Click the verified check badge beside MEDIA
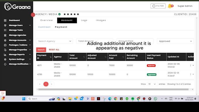This screenshot has width=199, height=112. (59, 14)
